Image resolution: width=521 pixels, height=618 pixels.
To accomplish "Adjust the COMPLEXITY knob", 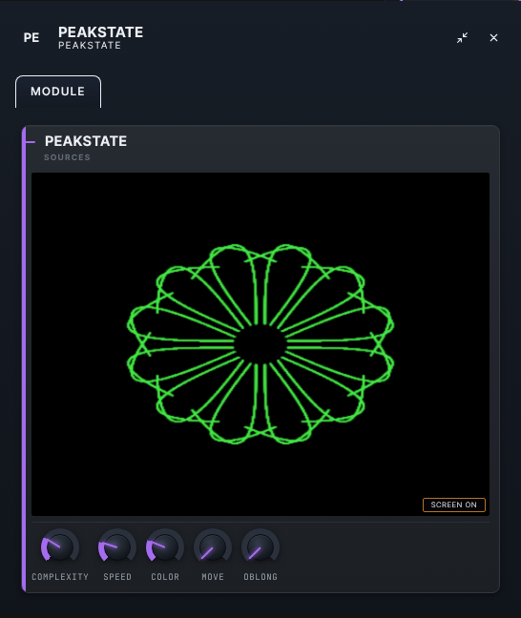I will pos(60,547).
